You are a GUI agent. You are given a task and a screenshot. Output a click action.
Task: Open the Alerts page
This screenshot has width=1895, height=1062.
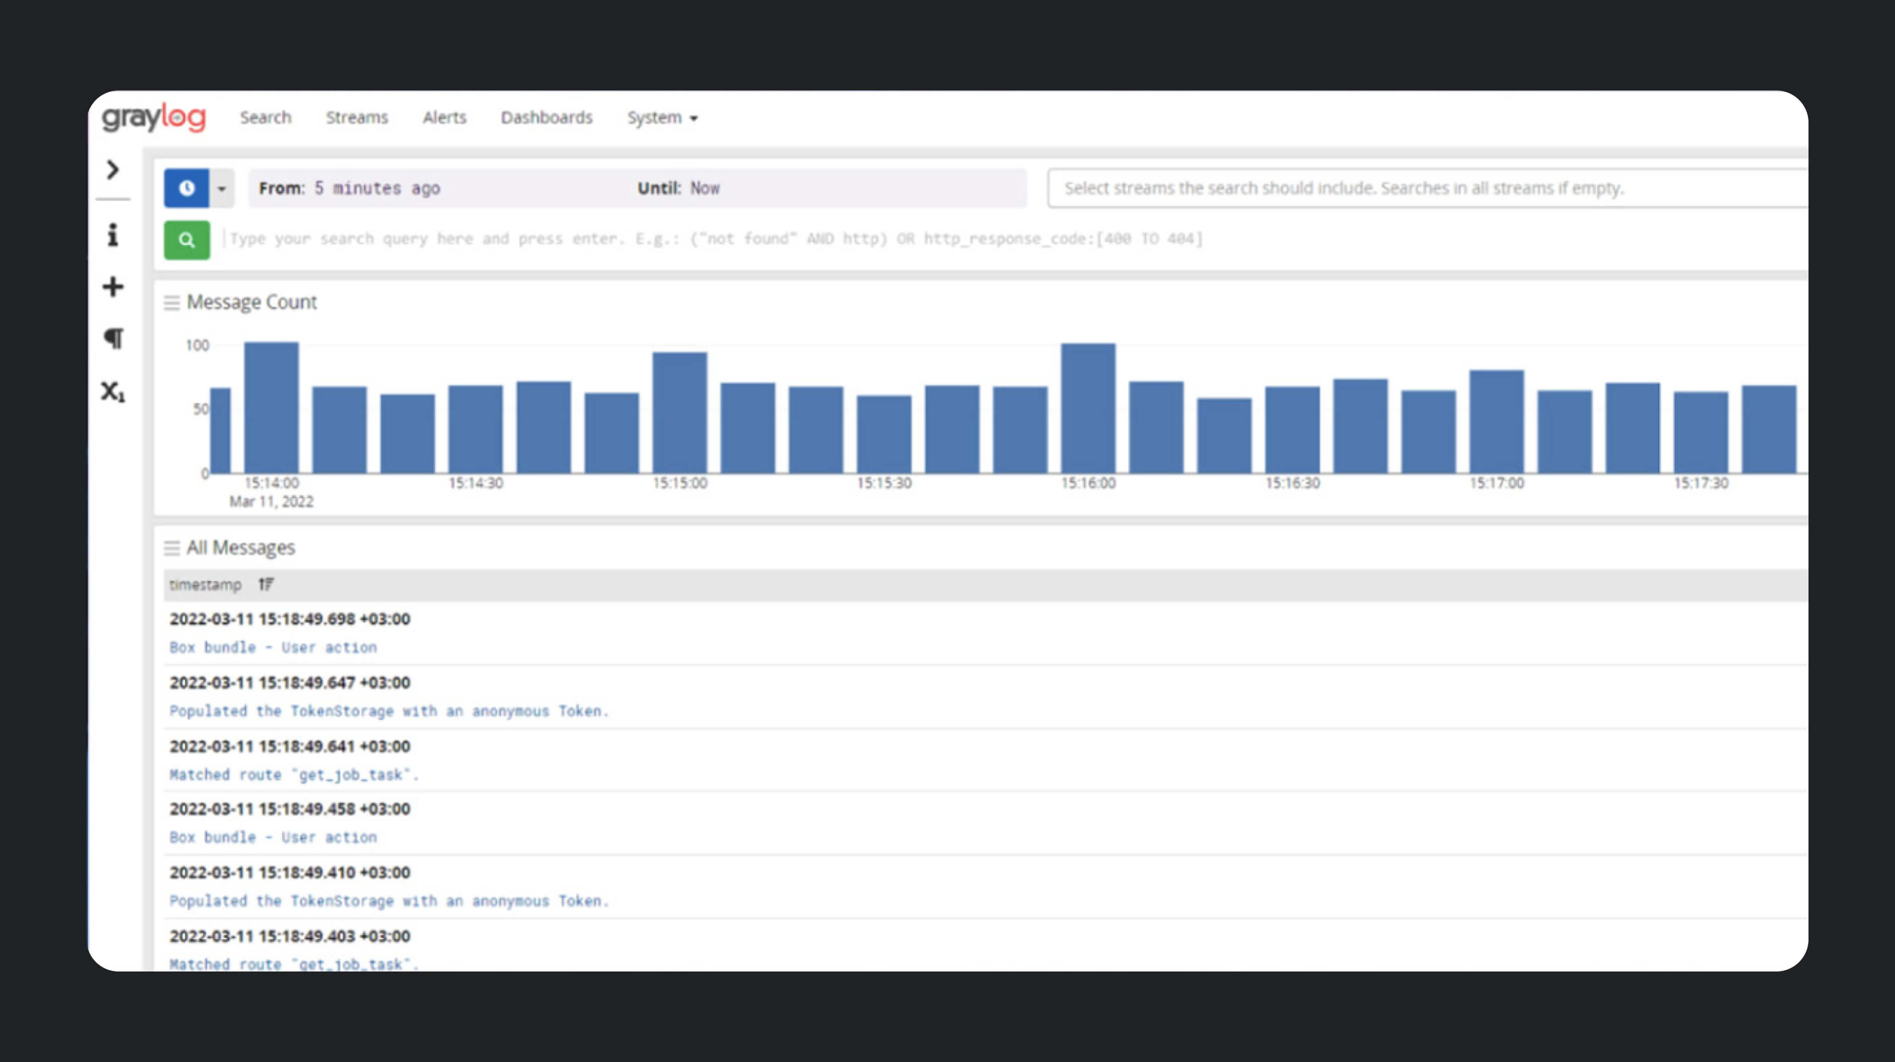point(444,118)
